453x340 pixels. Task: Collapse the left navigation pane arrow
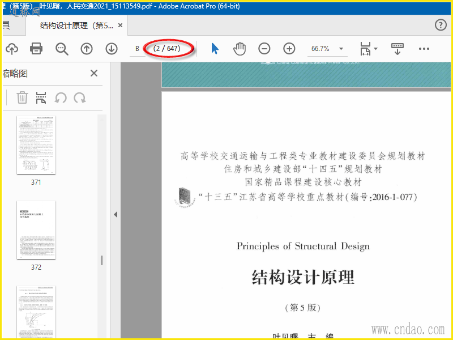pos(116,215)
